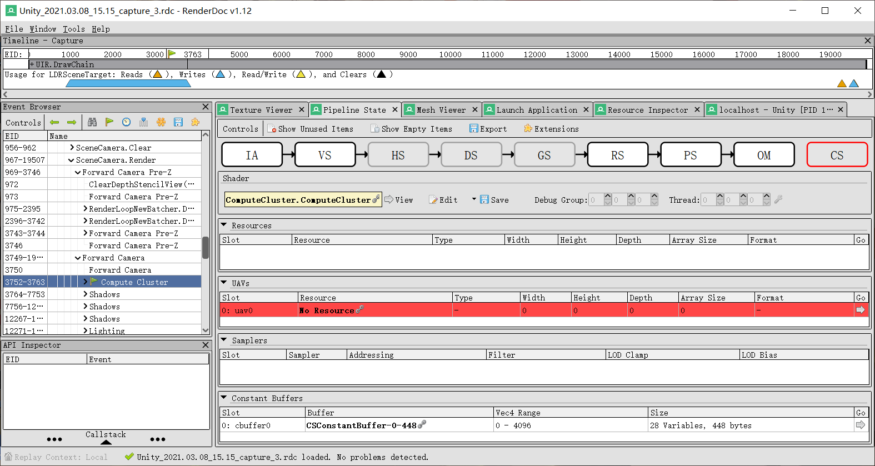Go to previous drawcall with the left arrow

click(54, 122)
